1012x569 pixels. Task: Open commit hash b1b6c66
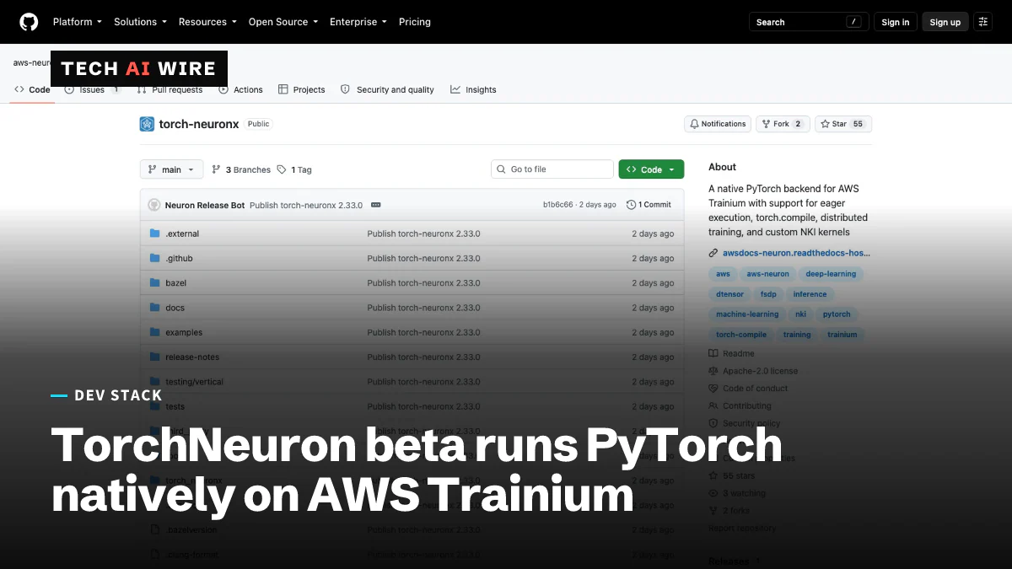(x=557, y=205)
